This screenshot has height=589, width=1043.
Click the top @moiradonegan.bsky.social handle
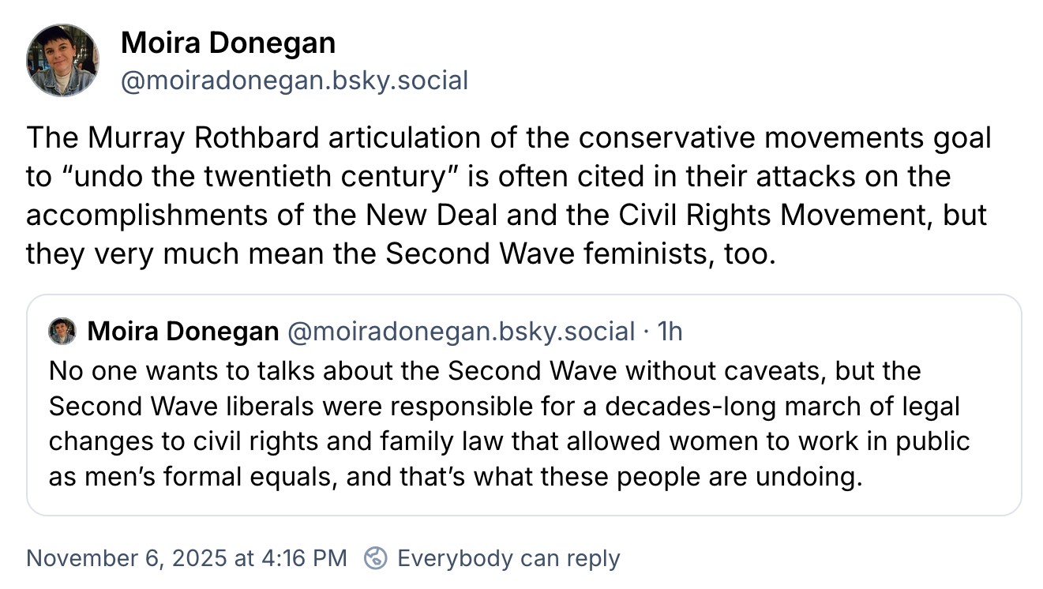point(295,80)
